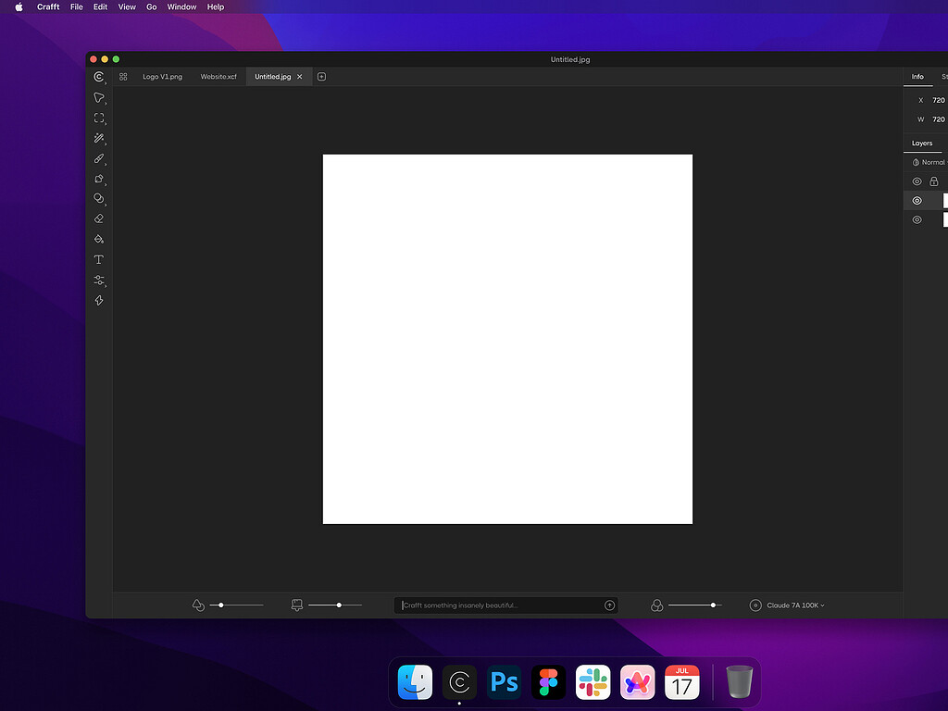Select the Text tool

[x=99, y=259]
